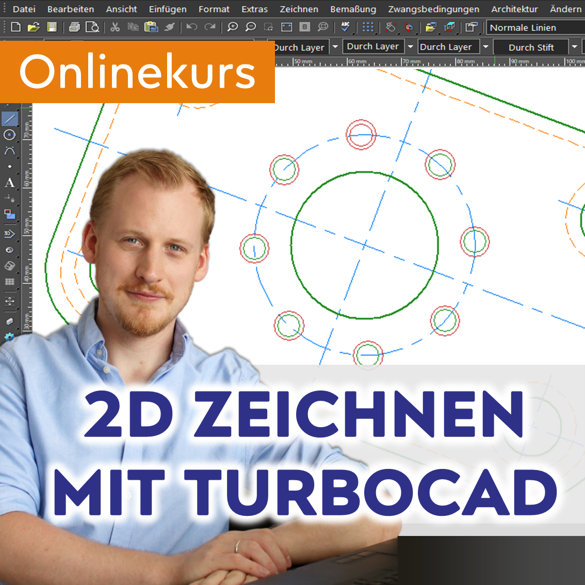Open the Zeichnen menu
585x585 pixels.
(299, 9)
